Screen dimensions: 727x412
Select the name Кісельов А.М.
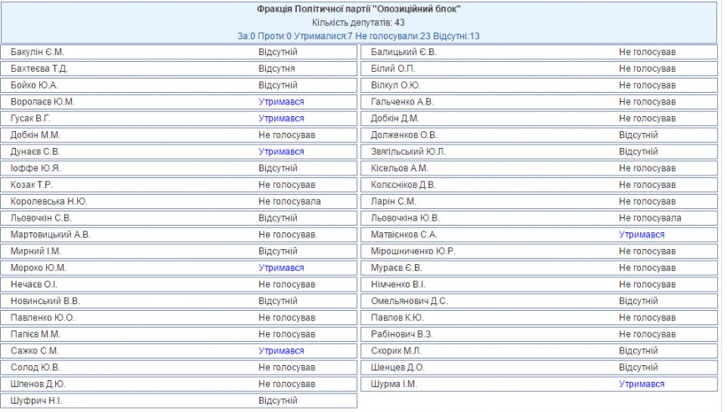coord(399,169)
